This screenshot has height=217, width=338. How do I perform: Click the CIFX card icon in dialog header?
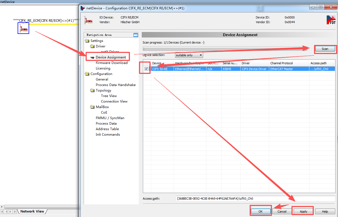coord(88,20)
